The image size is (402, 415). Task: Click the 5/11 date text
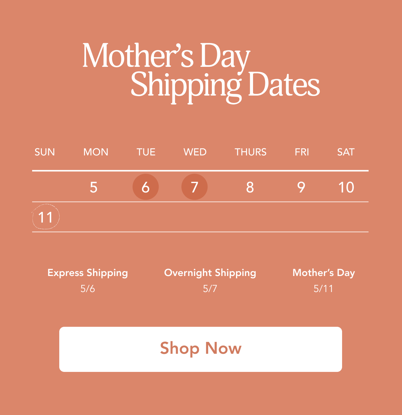coord(323,288)
